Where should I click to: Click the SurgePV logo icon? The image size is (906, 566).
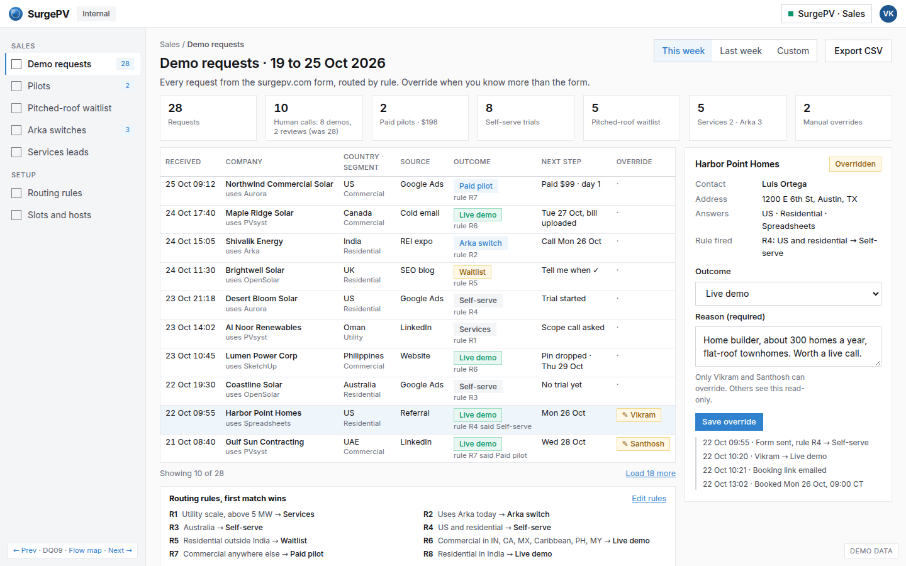(x=16, y=14)
